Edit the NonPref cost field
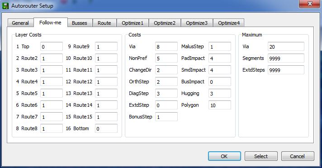 coord(166,58)
